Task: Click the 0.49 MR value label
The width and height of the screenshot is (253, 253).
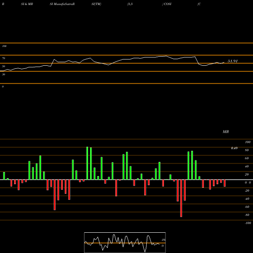Action: click(234, 148)
